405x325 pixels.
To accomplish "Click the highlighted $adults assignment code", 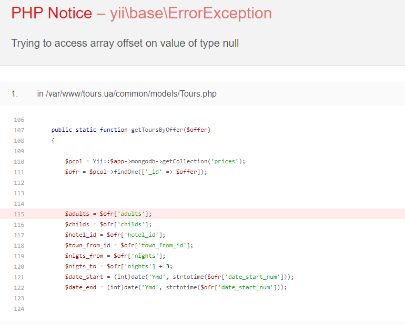I will [108, 214].
